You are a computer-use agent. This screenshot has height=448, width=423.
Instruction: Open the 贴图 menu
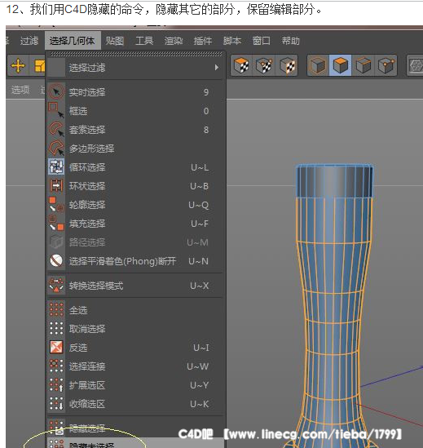click(114, 41)
